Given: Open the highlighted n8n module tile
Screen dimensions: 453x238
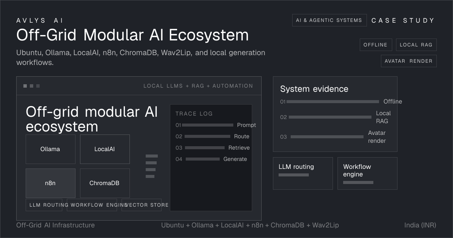Looking at the screenshot, I should click(x=50, y=183).
